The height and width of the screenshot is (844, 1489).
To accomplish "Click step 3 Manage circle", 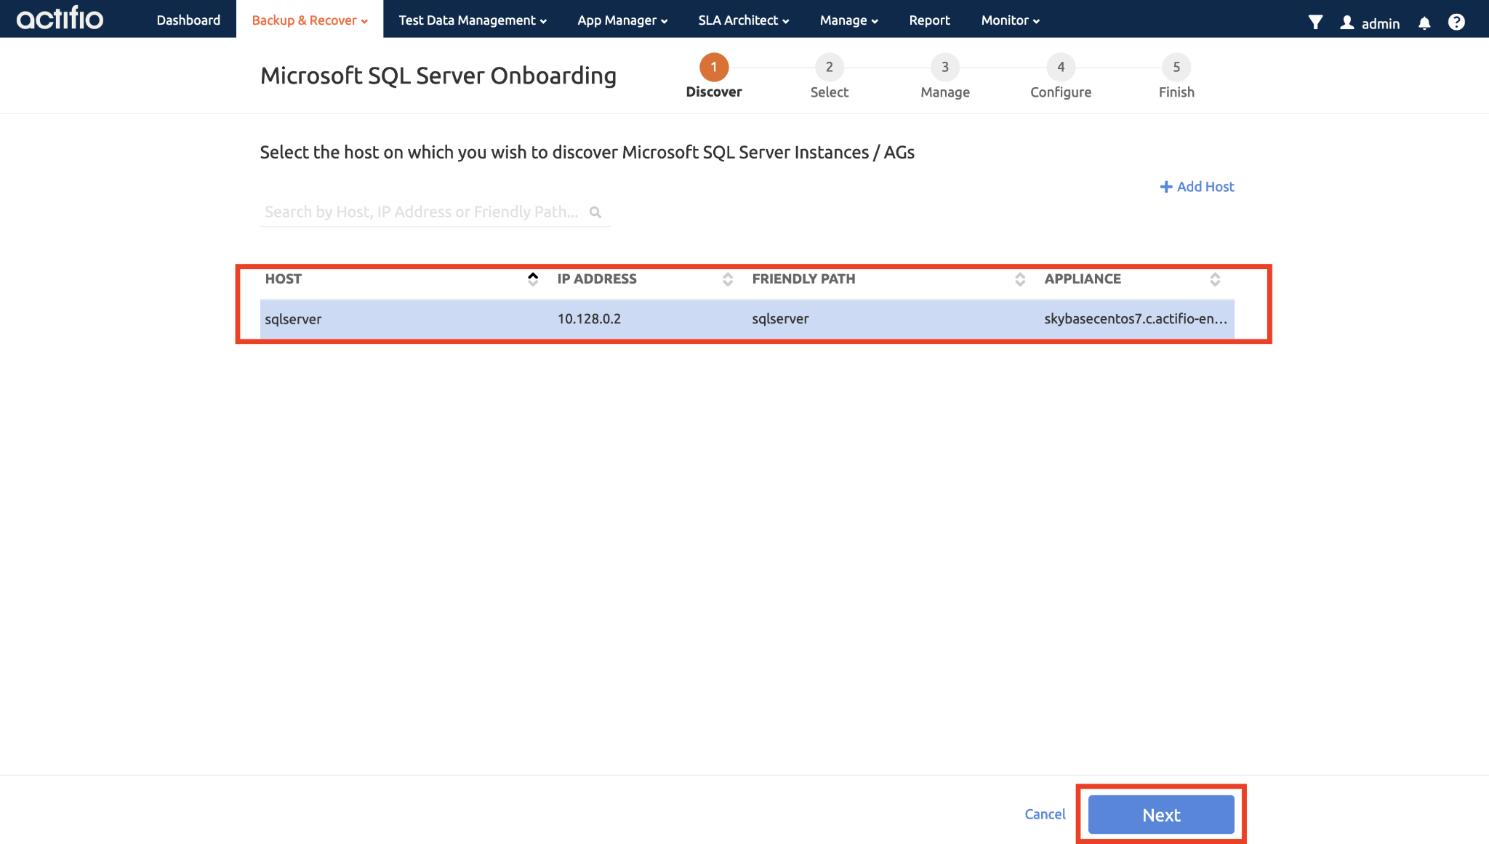I will (945, 67).
